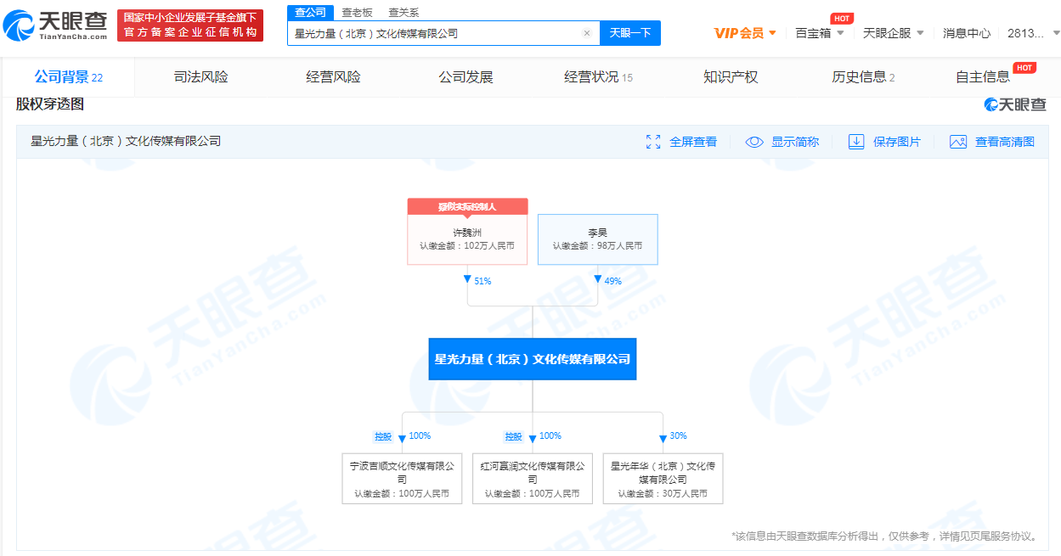1061x556 pixels.
Task: Click the save image download icon
Action: pyautogui.click(x=856, y=142)
